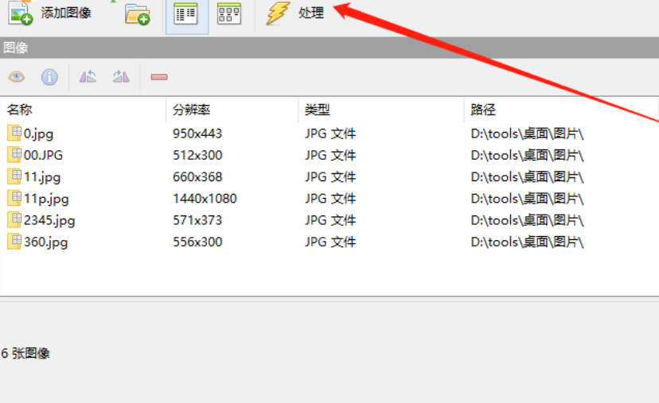Select the file 360.jpg
Viewport: 659px width, 403px height.
[46, 242]
